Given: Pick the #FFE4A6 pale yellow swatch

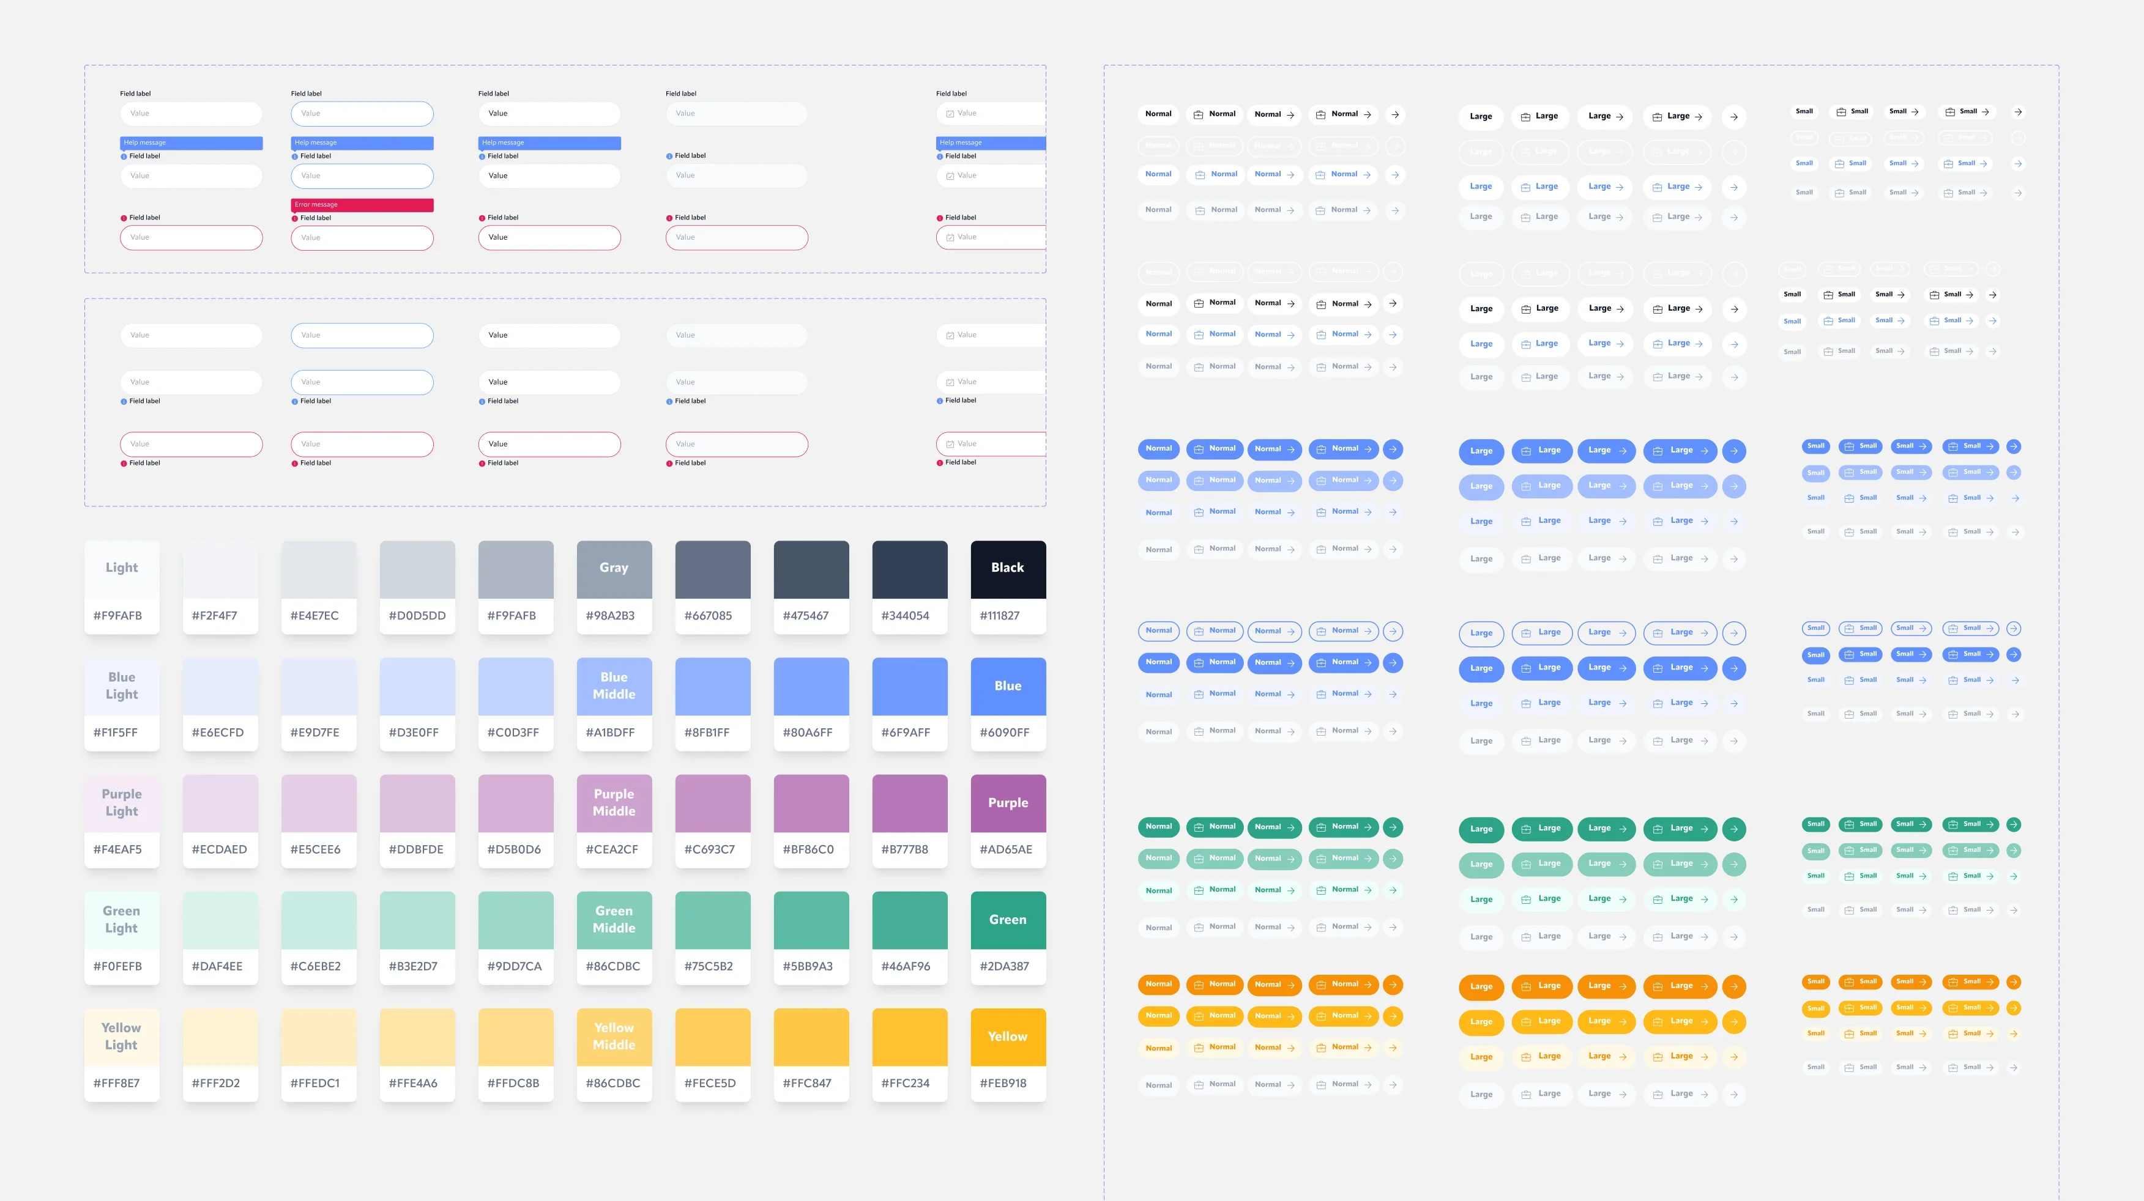Looking at the screenshot, I should coord(417,1055).
